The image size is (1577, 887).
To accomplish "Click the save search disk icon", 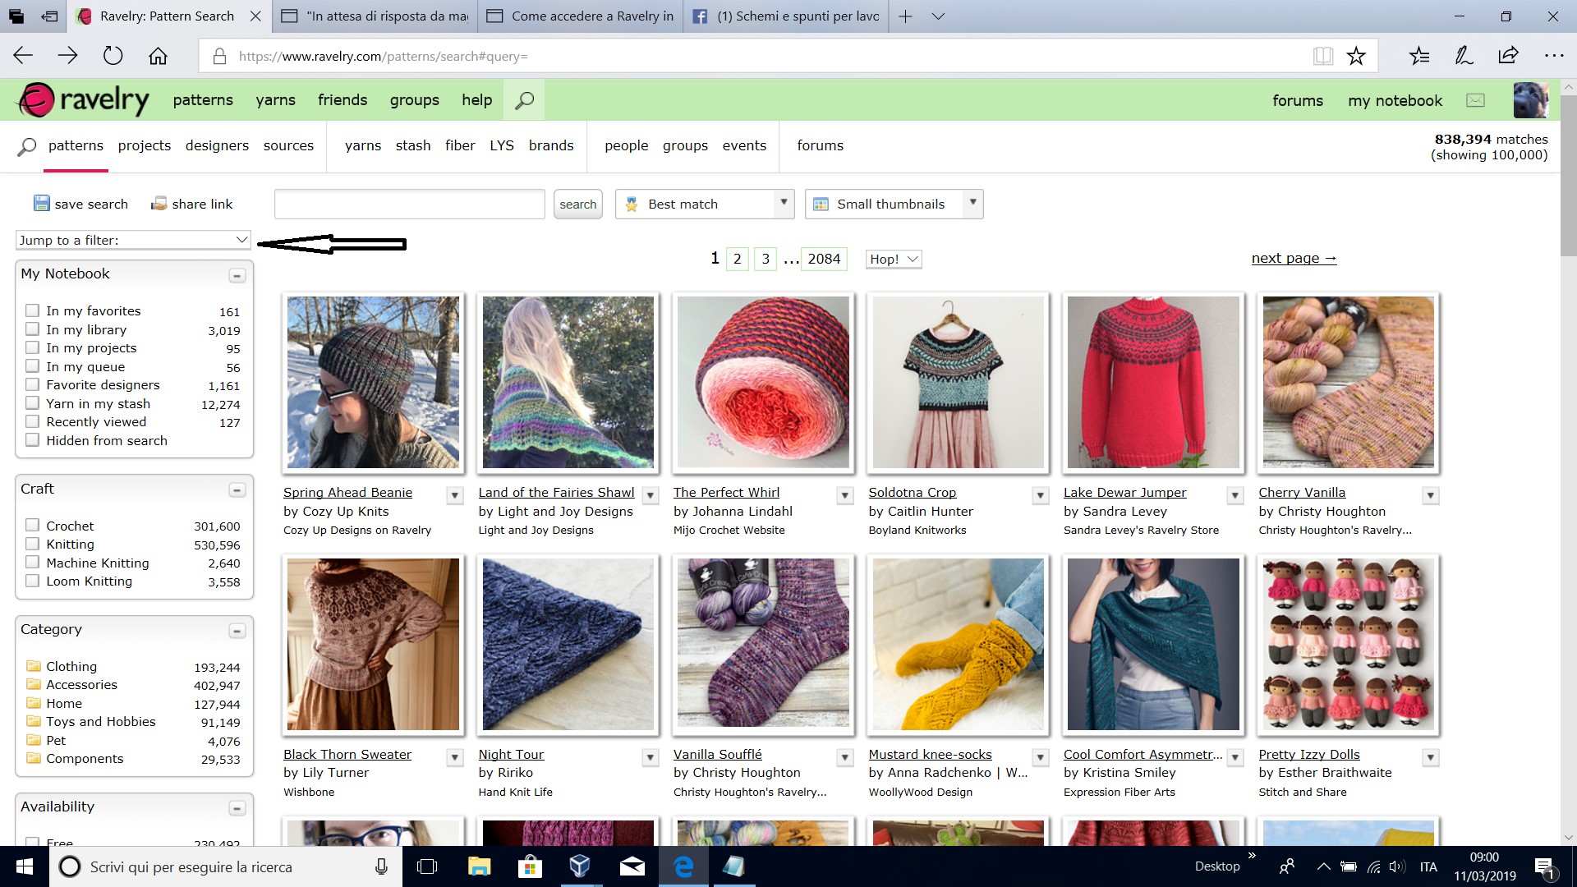I will [41, 204].
